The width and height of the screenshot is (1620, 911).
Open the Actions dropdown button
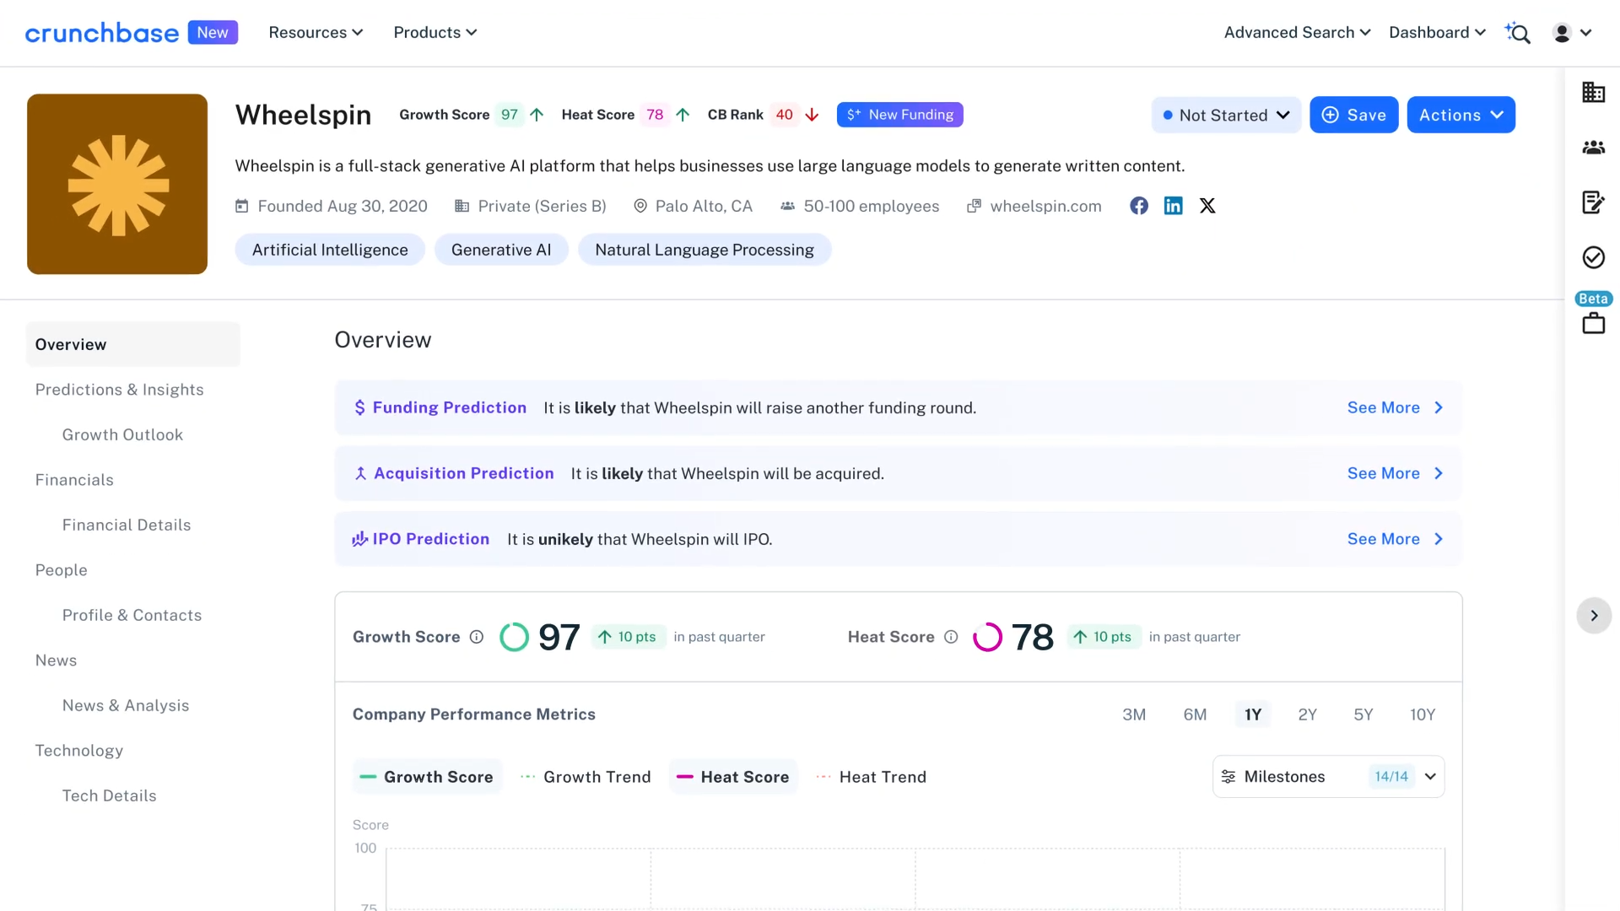(x=1461, y=115)
